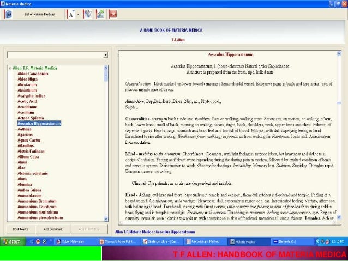The image size is (348, 261).
Task: Select 'Alumina' remedy
Action: point(25,185)
